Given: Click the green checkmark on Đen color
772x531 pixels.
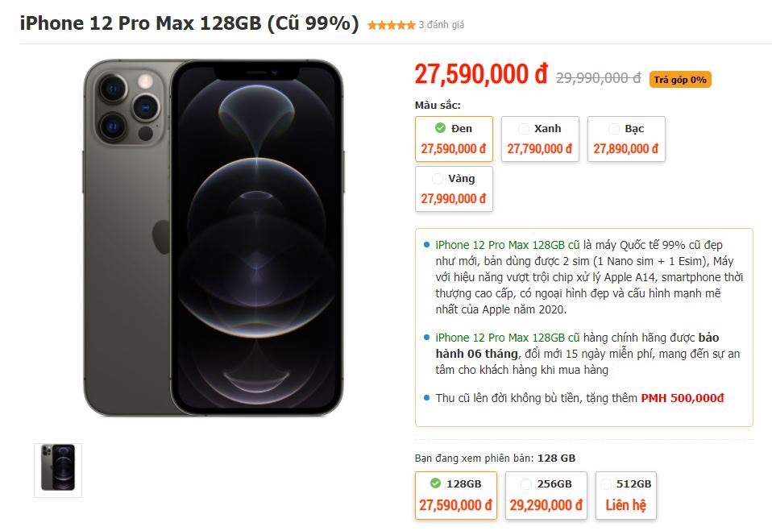Looking at the screenshot, I should coord(440,127).
